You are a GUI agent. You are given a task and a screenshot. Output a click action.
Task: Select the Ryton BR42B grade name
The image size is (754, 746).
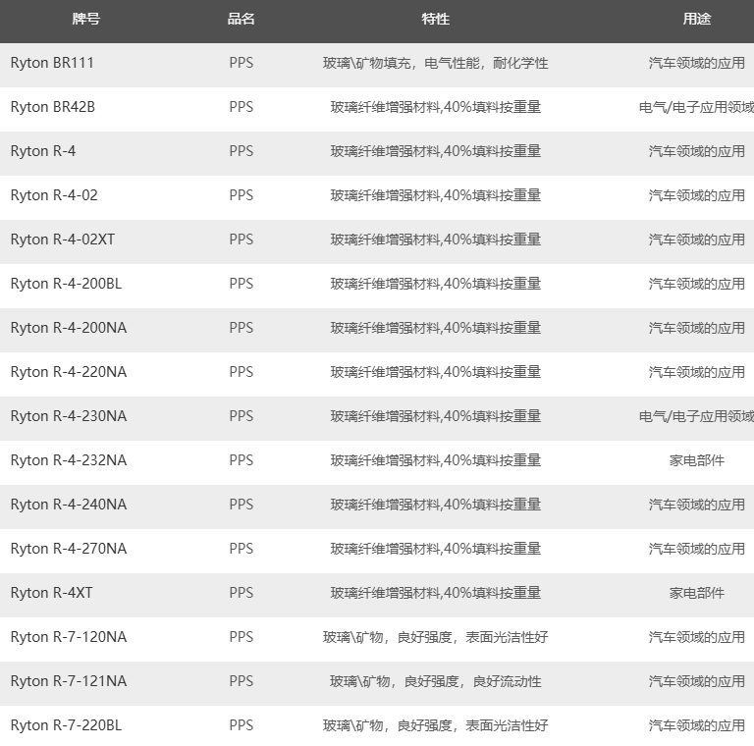pyautogui.click(x=53, y=107)
